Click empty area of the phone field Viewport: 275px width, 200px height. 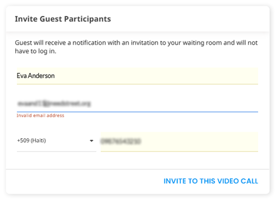coord(199,141)
